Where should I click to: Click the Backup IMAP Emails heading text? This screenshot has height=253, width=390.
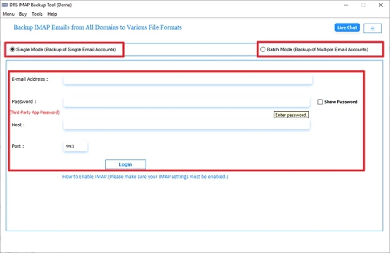[97, 27]
